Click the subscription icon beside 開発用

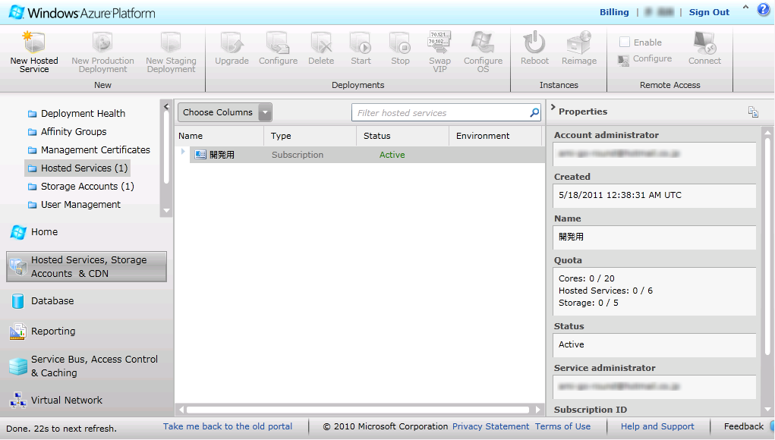[200, 155]
